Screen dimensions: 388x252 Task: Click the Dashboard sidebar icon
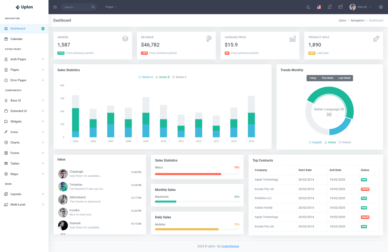click(6, 29)
